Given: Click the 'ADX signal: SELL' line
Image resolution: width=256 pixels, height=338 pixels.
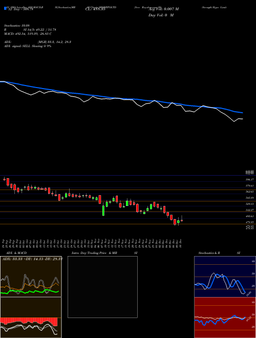Looking at the screenshot, I should (x=28, y=46).
